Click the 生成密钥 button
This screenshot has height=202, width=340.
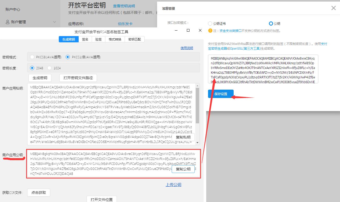[x=40, y=78]
